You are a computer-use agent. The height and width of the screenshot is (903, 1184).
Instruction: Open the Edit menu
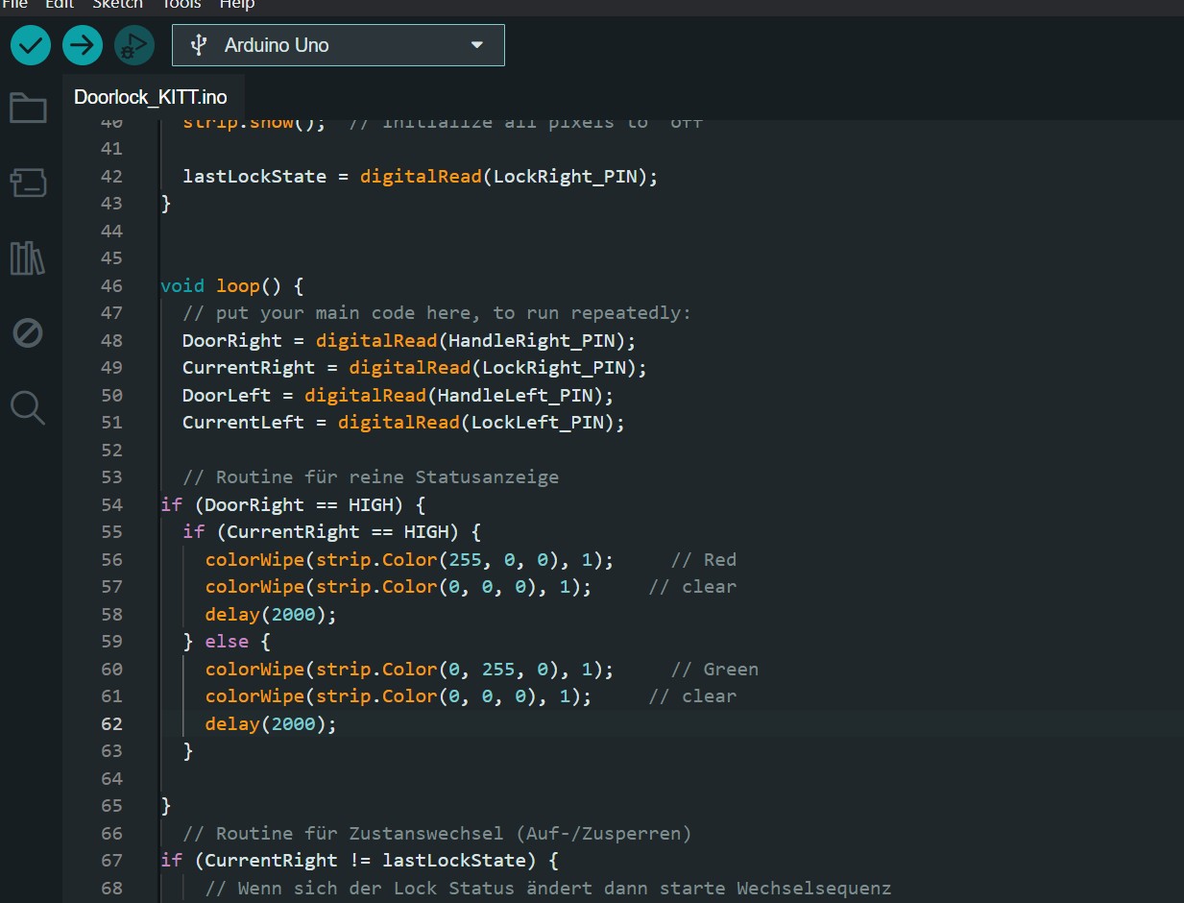pyautogui.click(x=60, y=5)
